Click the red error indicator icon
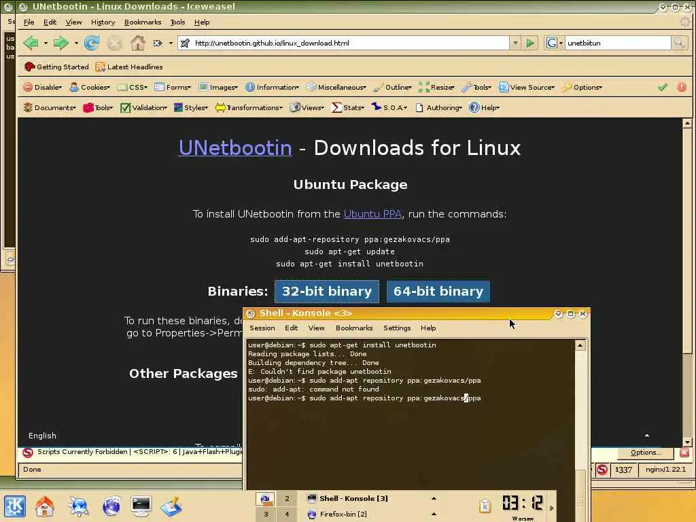 pyautogui.click(x=682, y=87)
